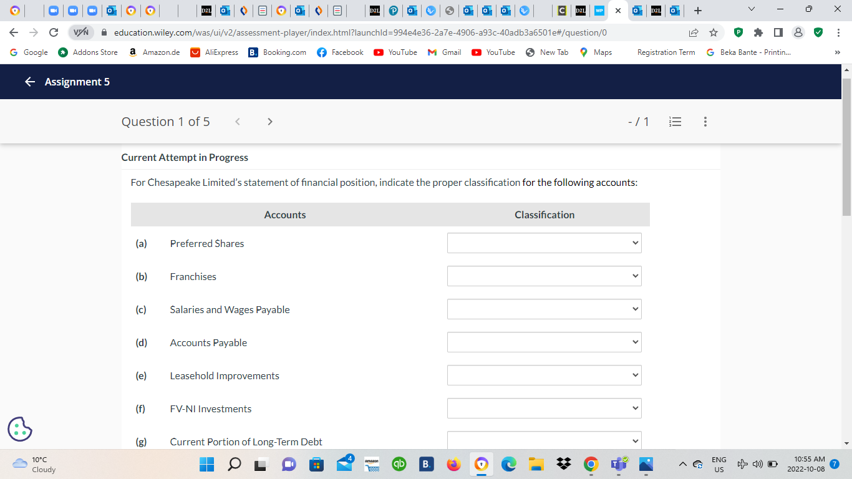This screenshot has width=852, height=479.
Task: Open the browser side panel
Action: point(778,32)
